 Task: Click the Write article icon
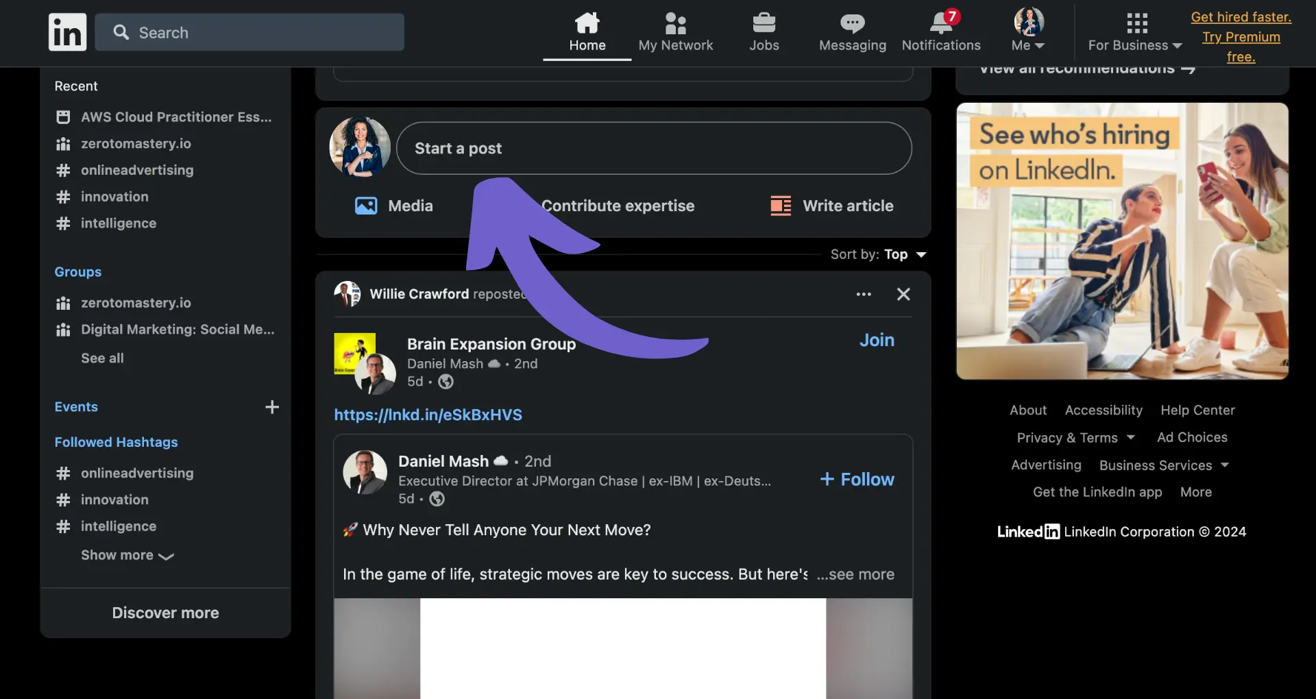[x=781, y=206]
